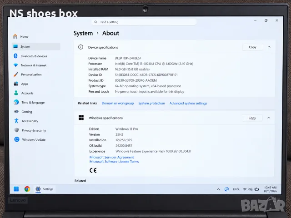Select the System monitor icon in sidebar

15,46
